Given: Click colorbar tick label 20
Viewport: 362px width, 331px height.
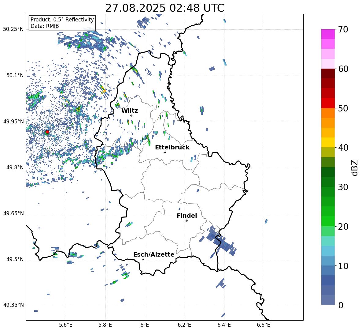Looking at the screenshot, I should [343, 227].
